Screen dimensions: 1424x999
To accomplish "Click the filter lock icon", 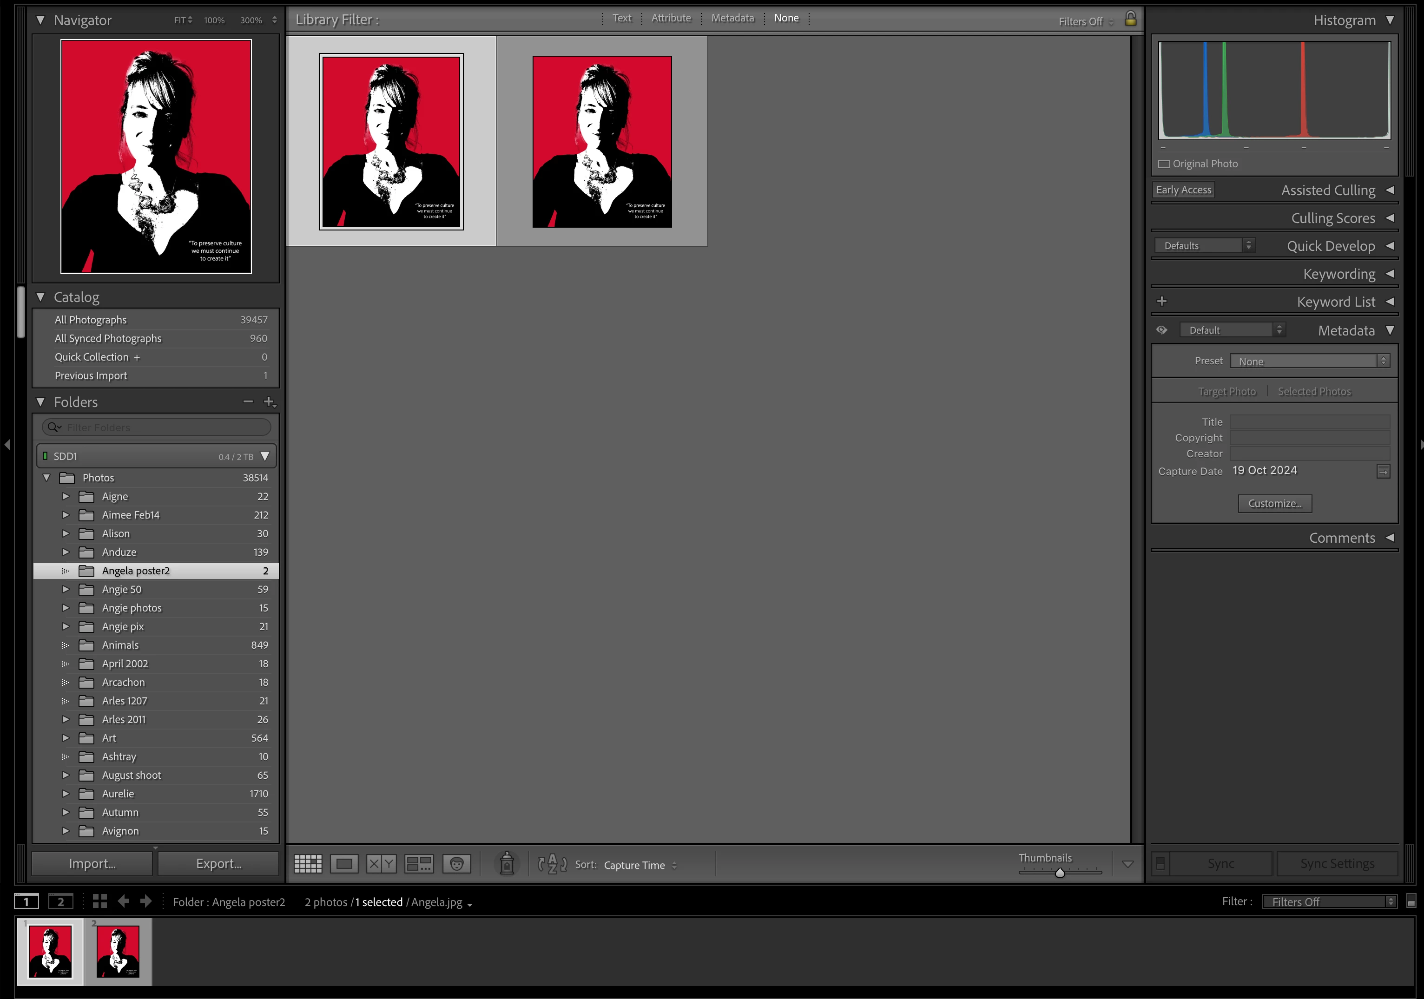I will 1130,19.
